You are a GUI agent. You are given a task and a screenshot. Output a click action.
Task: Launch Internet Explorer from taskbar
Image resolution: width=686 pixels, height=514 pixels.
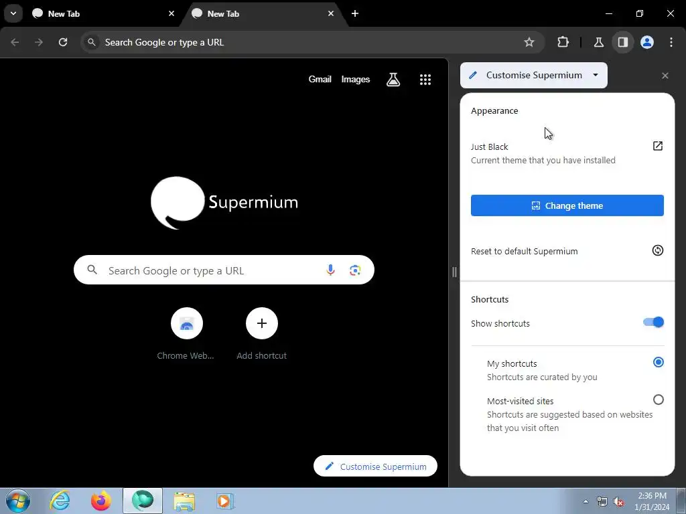pos(60,501)
